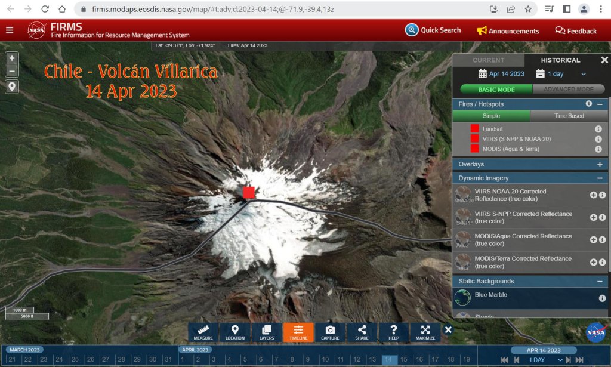The image size is (611, 367).
Task: Select the Historical tab
Action: 560,60
